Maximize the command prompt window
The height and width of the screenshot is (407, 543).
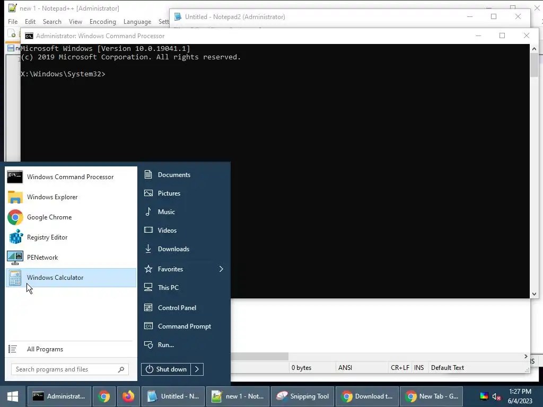pyautogui.click(x=502, y=36)
